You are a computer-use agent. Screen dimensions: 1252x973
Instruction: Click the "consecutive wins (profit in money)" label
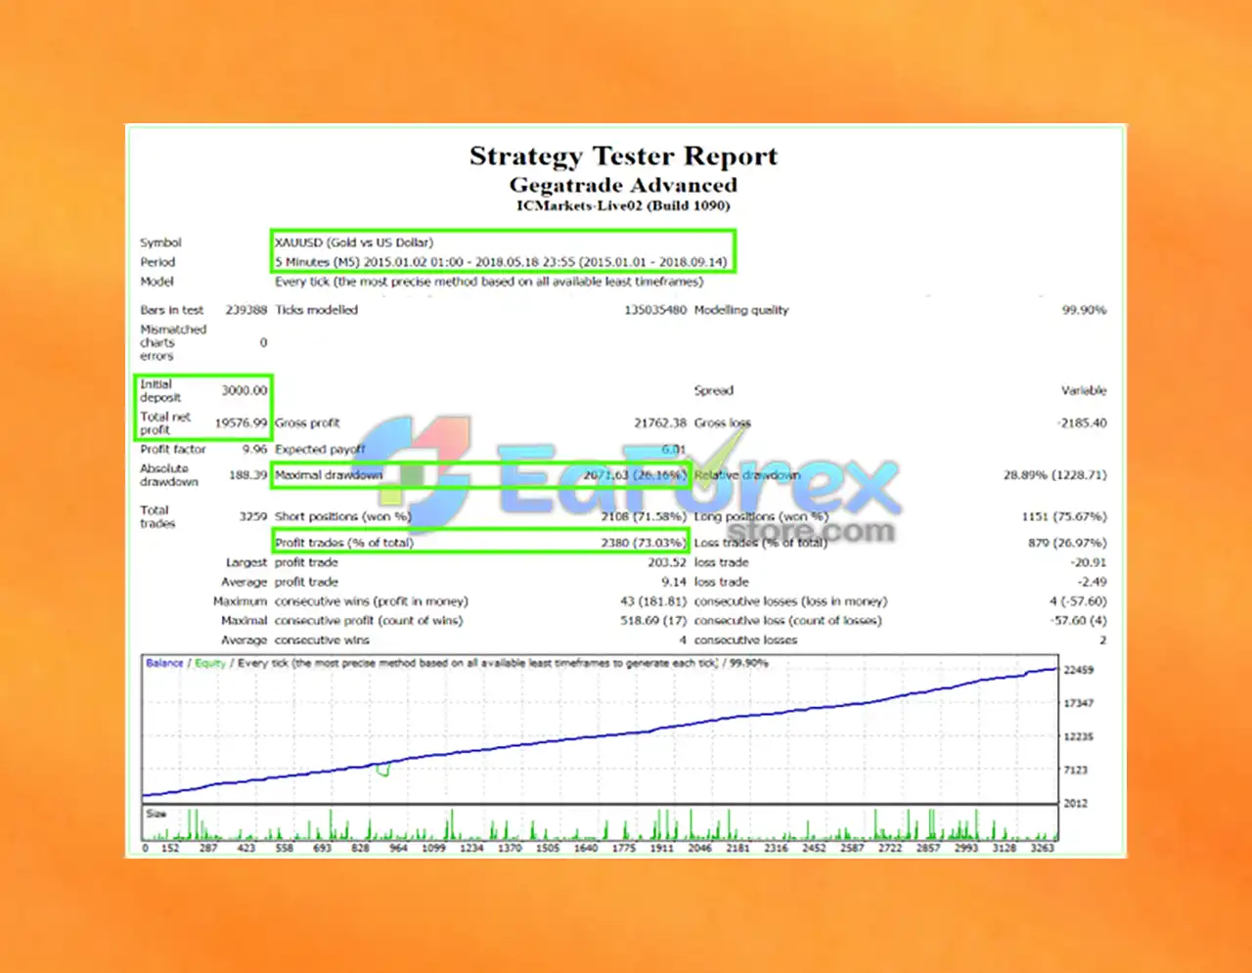(372, 601)
